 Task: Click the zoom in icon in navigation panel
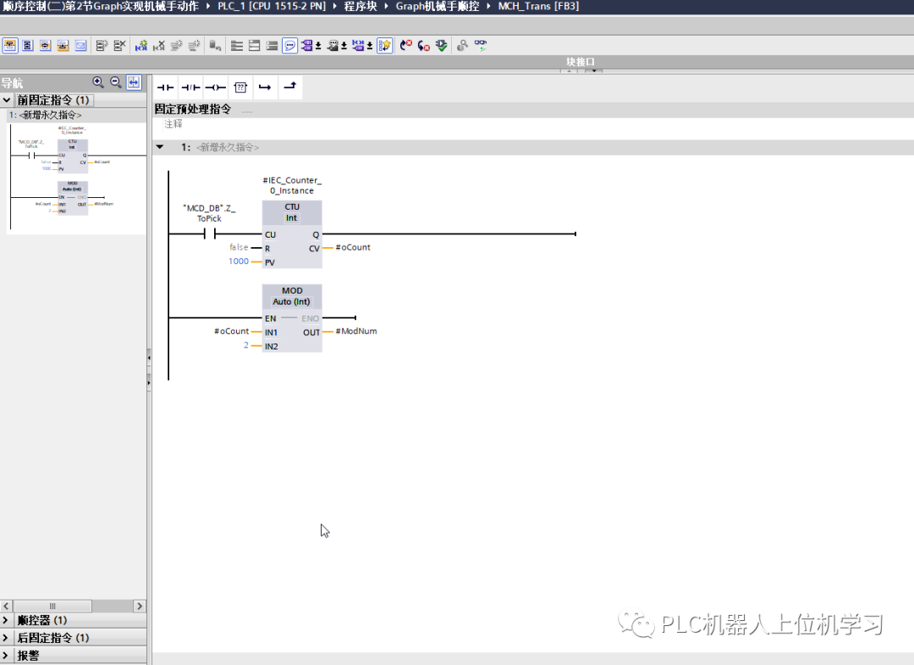[x=98, y=82]
